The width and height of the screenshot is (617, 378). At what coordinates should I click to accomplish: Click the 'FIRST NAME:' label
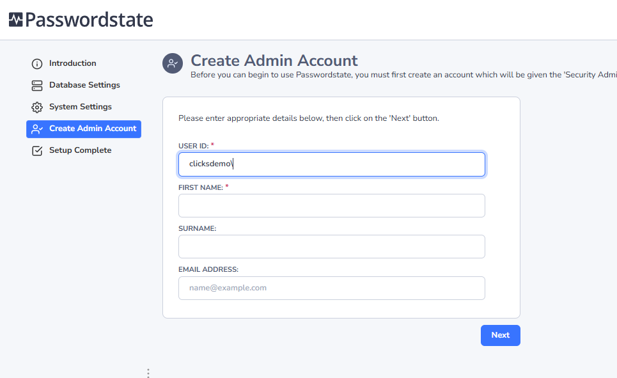click(x=201, y=188)
